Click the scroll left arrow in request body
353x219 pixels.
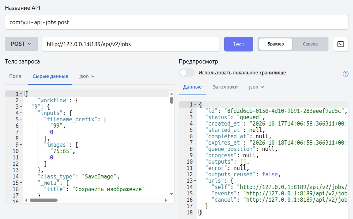point(26,200)
